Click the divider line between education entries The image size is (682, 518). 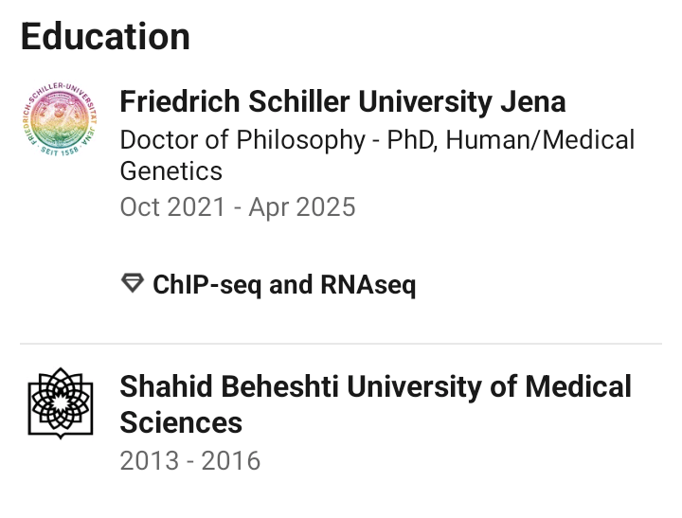pyautogui.click(x=341, y=343)
